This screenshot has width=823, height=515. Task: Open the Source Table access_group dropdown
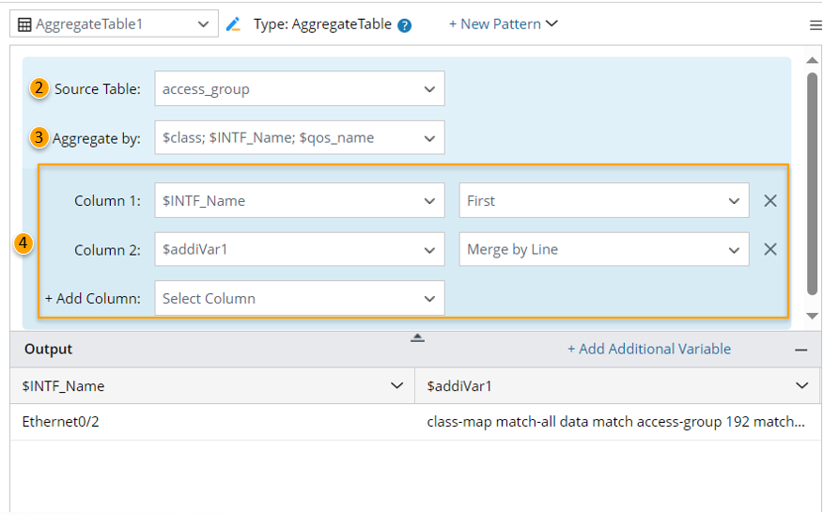299,89
